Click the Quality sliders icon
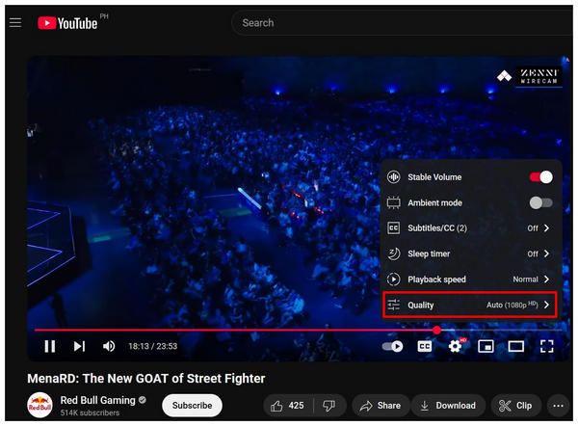 [x=393, y=305]
